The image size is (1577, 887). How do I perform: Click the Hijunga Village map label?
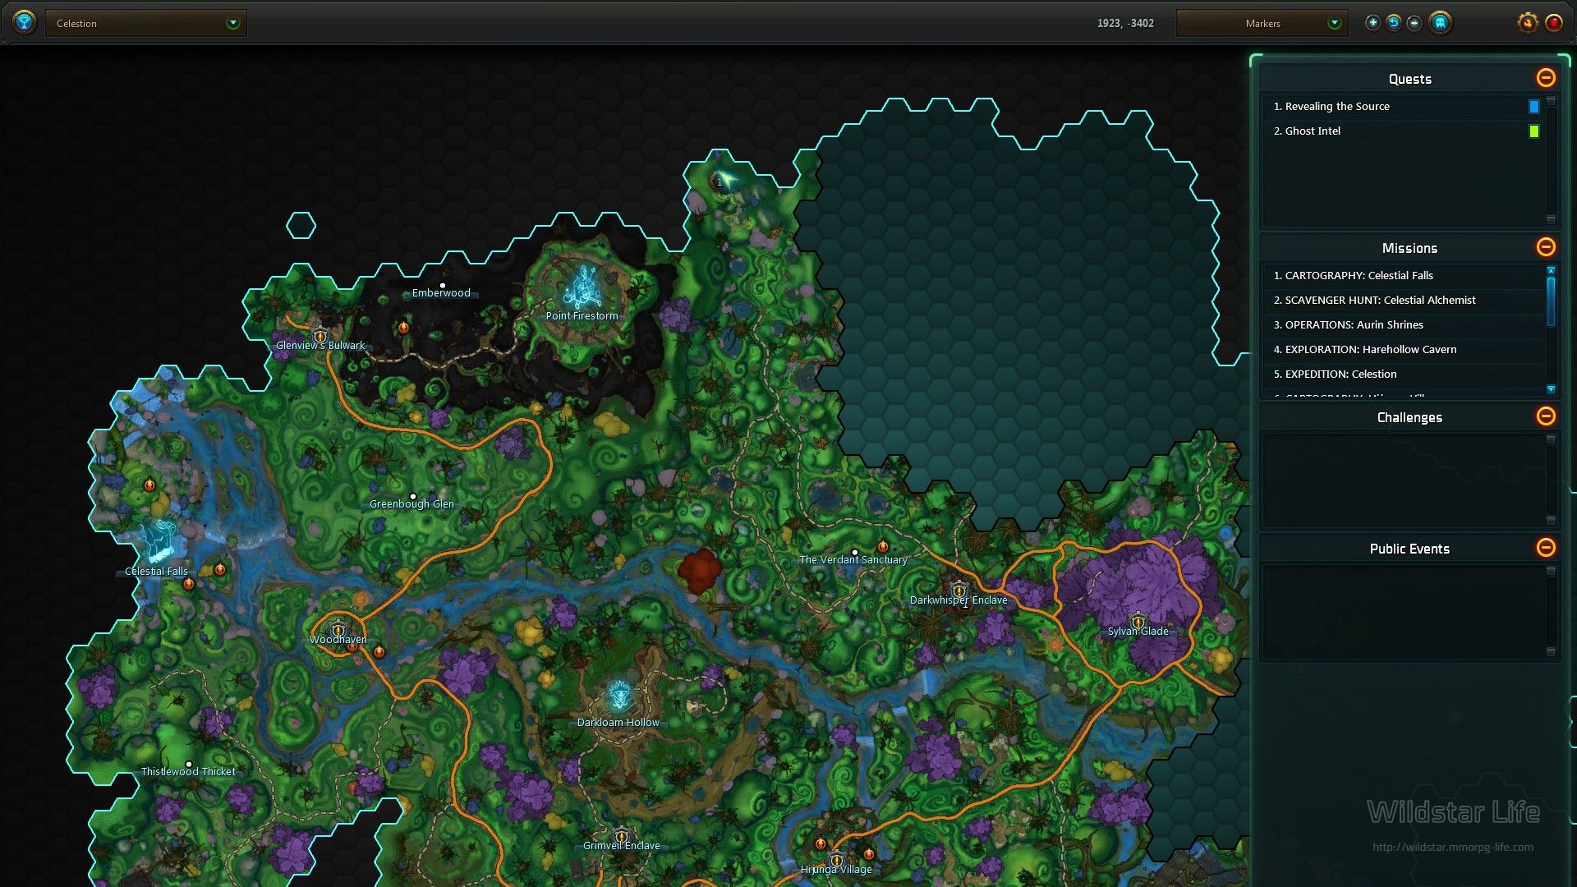click(836, 870)
